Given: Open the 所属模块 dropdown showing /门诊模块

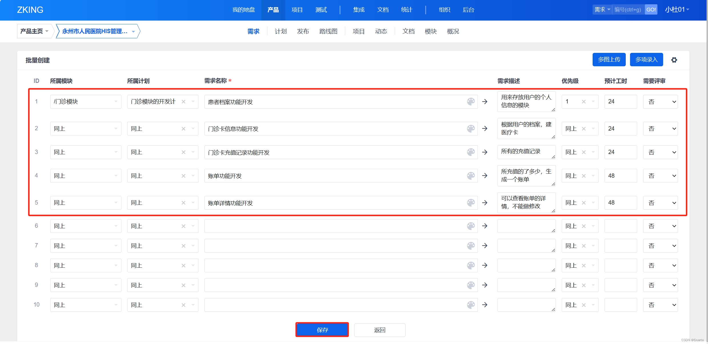Looking at the screenshot, I should (x=85, y=101).
